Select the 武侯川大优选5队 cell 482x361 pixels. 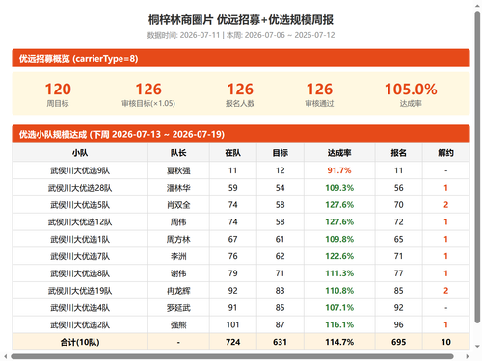click(x=80, y=205)
